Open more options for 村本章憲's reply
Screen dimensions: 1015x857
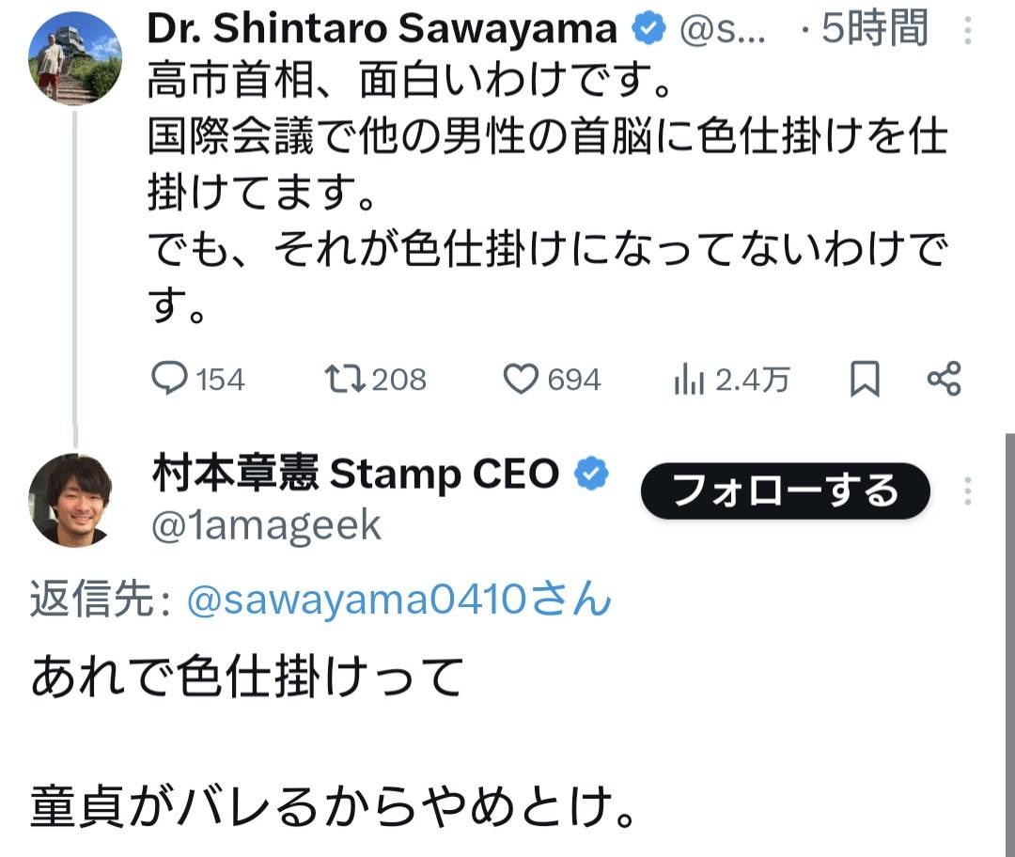[968, 491]
